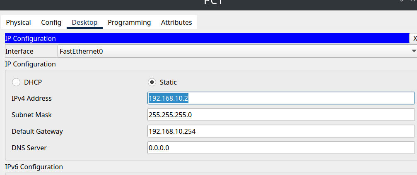The height and width of the screenshot is (175, 417).
Task: Click the Default Gateway label
Action: [37, 131]
